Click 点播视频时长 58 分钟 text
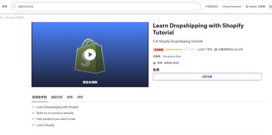272x135 pixels. (230, 50)
